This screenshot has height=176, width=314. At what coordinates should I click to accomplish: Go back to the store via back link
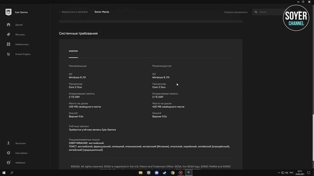[x=74, y=12]
